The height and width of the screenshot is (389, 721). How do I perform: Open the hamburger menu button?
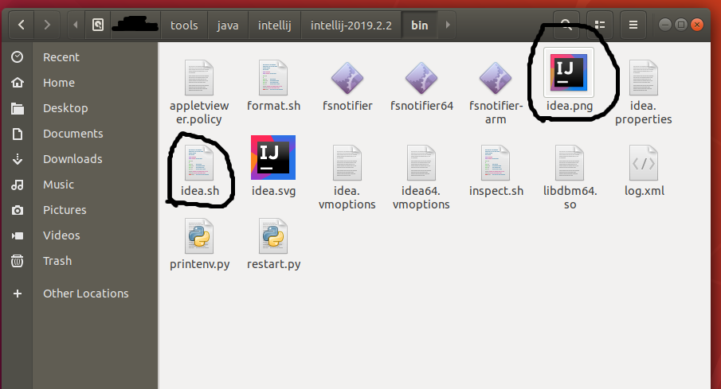633,25
